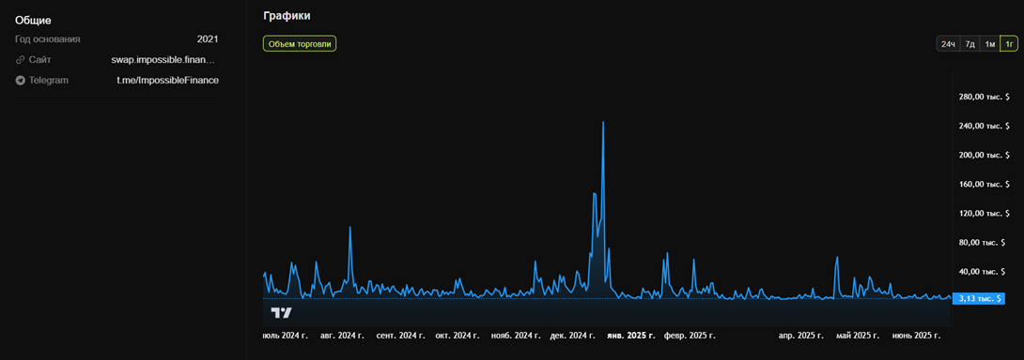1024x360 pixels.
Task: Click the 280,00 тыс. $ axis label
Action: [x=985, y=97]
